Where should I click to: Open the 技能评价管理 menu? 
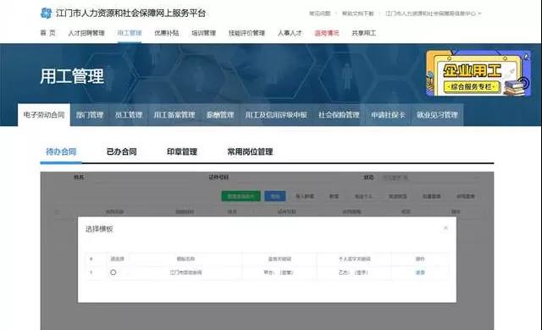click(246, 33)
